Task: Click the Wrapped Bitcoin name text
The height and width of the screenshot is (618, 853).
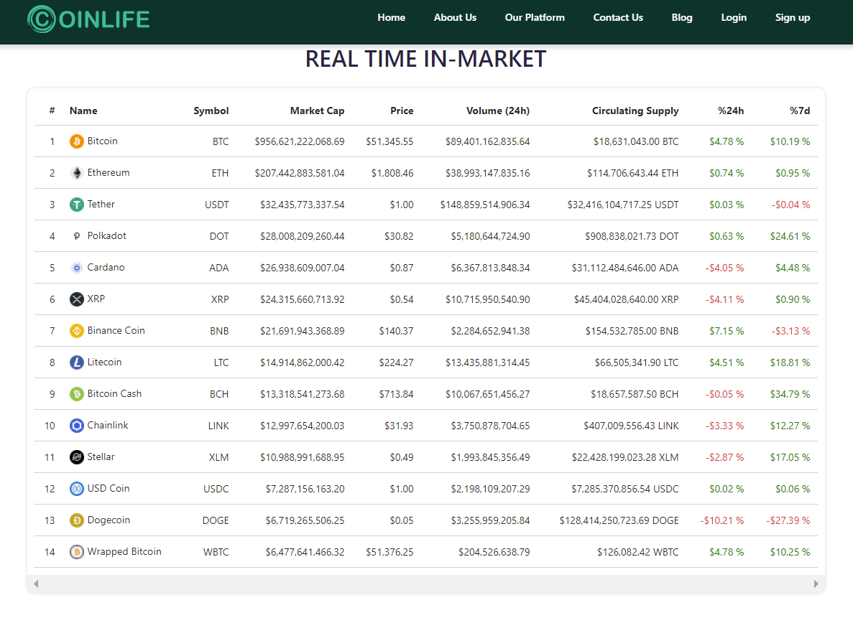Action: click(124, 551)
